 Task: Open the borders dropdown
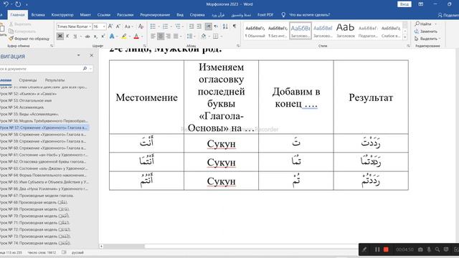pyautogui.click(x=222, y=37)
